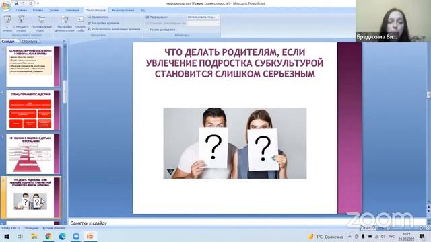Select the 10 ошибок в общении slide thumbnail

point(33,154)
